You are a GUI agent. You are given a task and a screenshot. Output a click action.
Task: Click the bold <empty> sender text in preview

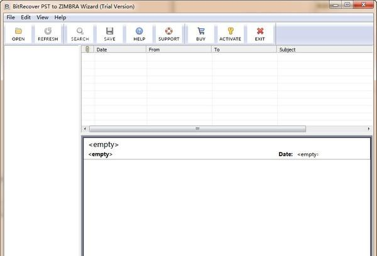[x=101, y=154]
